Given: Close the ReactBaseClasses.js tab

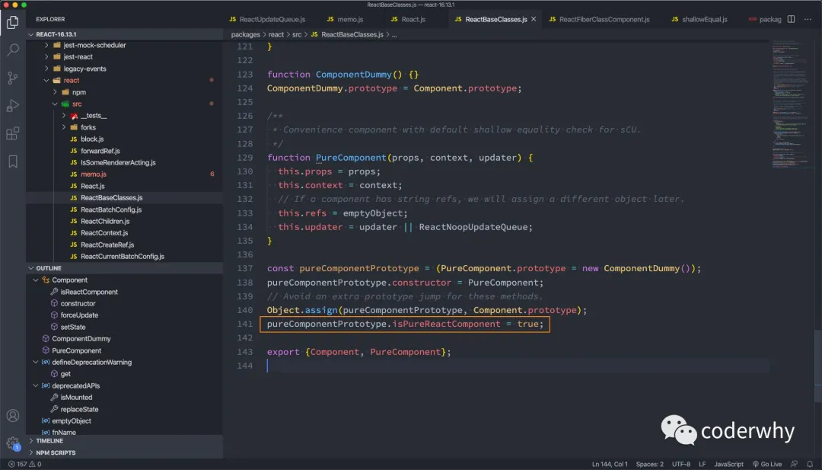Looking at the screenshot, I should 534,19.
